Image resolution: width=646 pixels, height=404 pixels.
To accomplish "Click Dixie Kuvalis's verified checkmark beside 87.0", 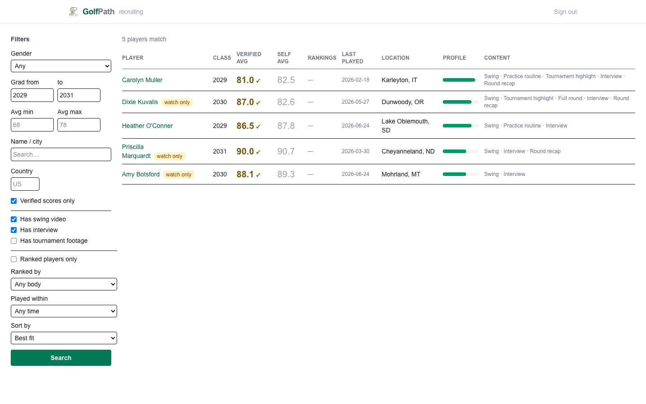I will click(x=258, y=103).
